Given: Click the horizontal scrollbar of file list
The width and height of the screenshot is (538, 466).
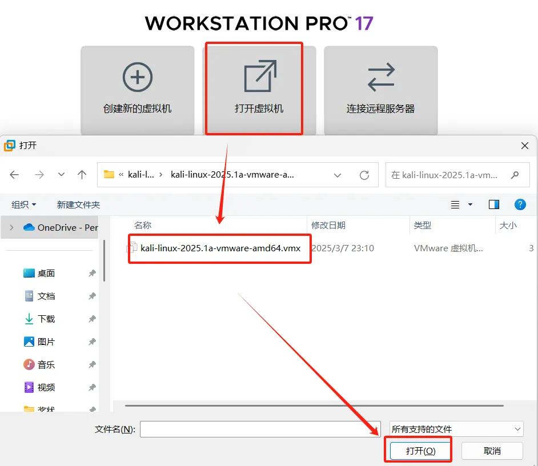Looking at the screenshot, I should pos(314,405).
